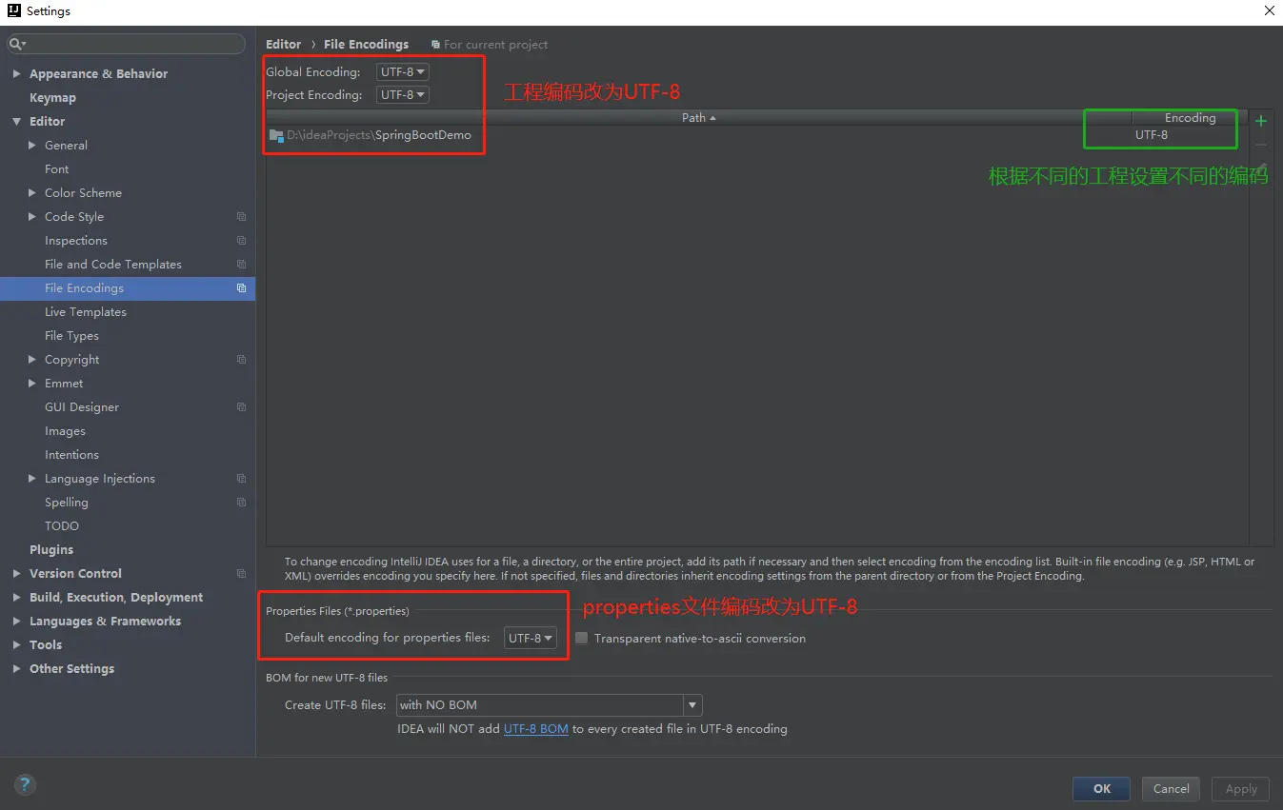The image size is (1283, 810).
Task: Click project-level icon beside Version Control
Action: click(241, 574)
